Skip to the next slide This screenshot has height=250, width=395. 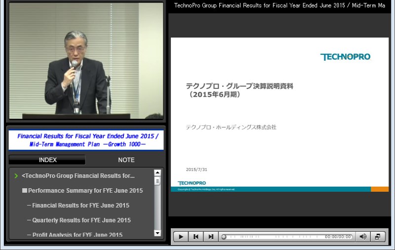pos(211,237)
